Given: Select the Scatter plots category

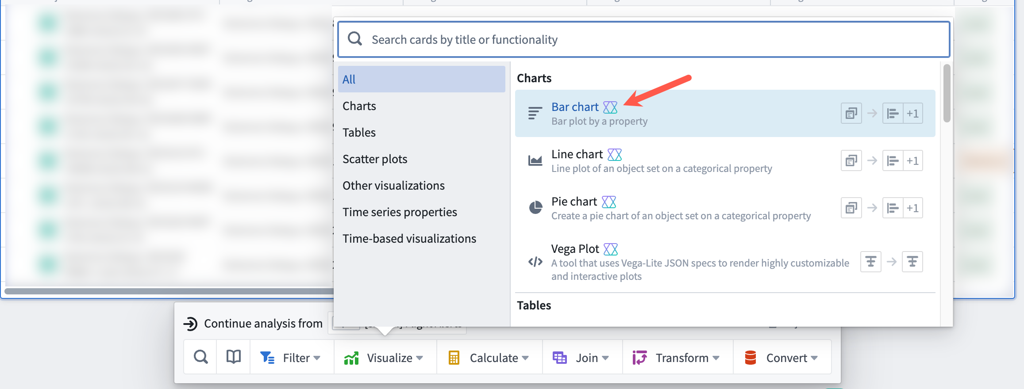Looking at the screenshot, I should [421, 159].
